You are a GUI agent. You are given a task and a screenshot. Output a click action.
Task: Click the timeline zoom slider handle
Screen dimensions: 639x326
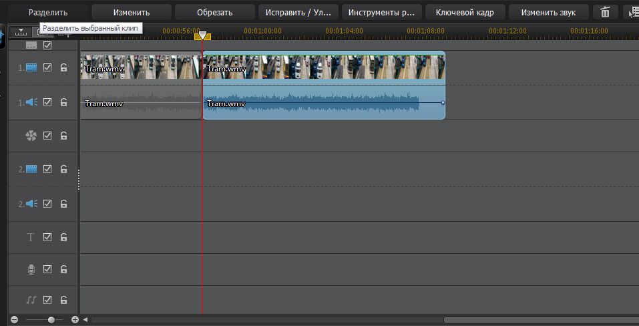(x=51, y=320)
